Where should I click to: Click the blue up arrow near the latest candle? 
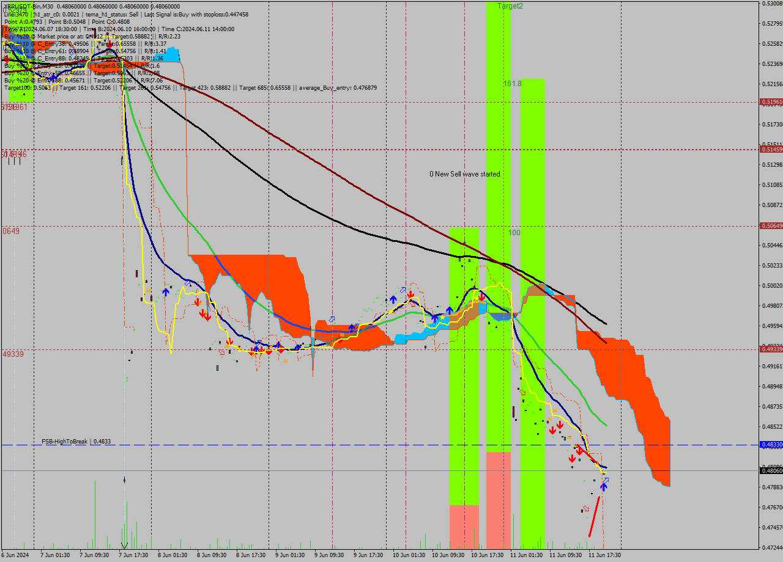tap(604, 486)
